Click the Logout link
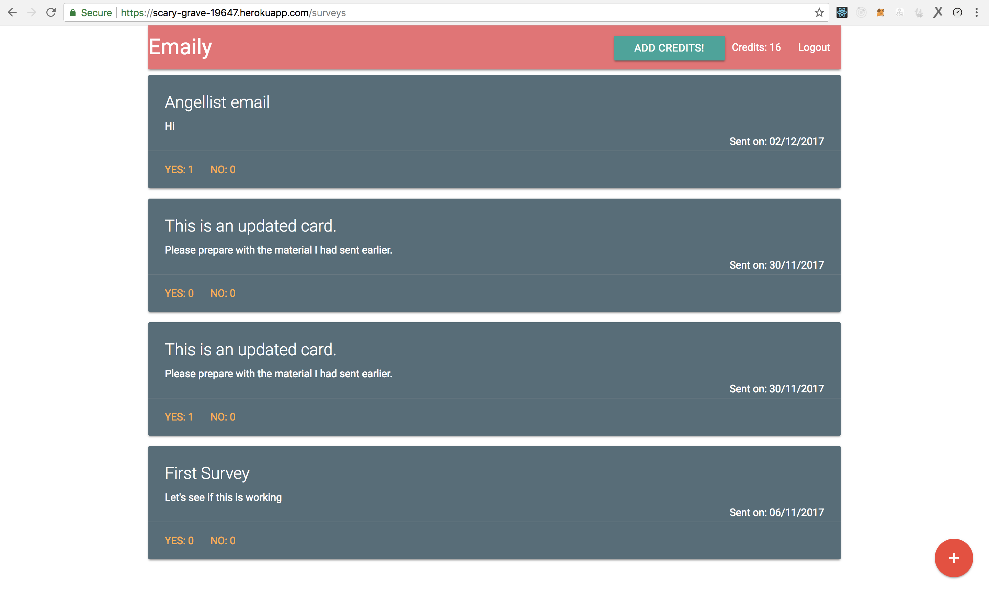The width and height of the screenshot is (989, 593). (x=814, y=47)
